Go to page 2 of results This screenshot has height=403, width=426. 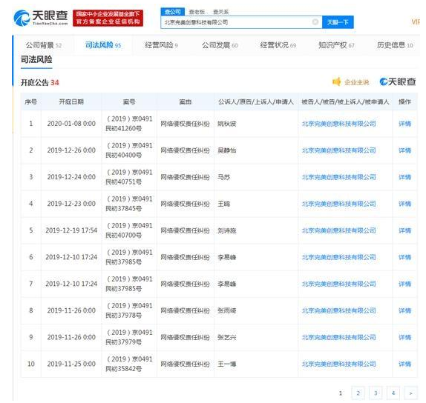pyautogui.click(x=358, y=393)
